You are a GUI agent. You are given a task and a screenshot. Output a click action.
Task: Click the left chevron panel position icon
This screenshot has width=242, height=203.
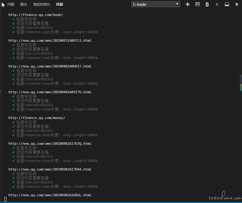[x=217, y=4]
